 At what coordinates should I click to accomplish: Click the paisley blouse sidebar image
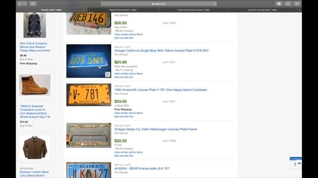coord(35,25)
